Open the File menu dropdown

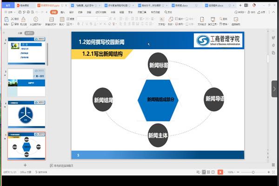pyautogui.click(x=10, y=12)
